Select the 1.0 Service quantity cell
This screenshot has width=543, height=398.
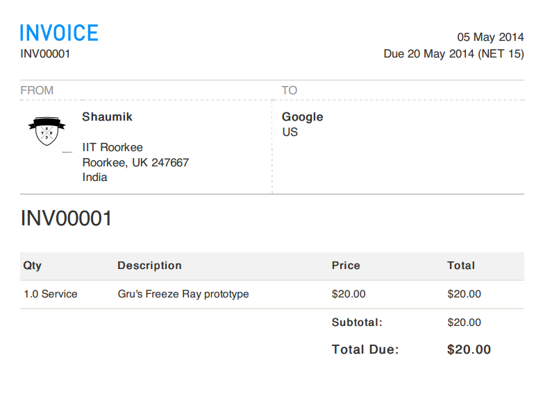click(x=50, y=294)
